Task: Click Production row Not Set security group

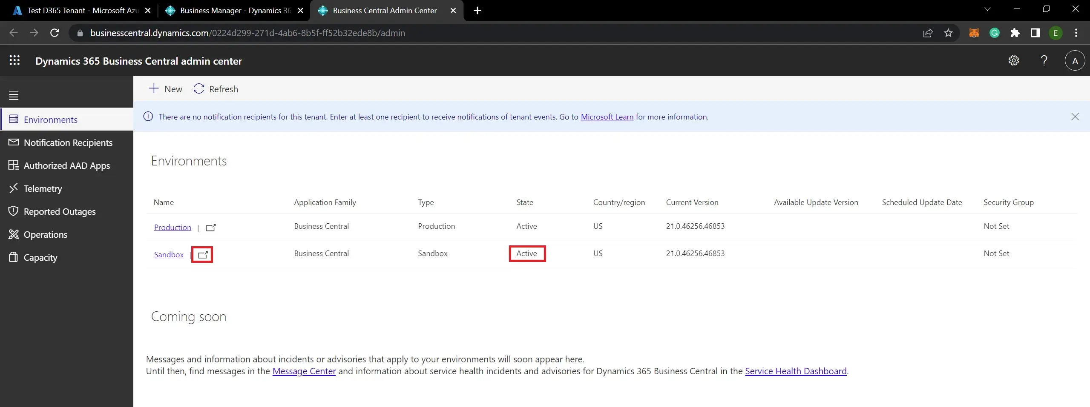Action: (996, 226)
